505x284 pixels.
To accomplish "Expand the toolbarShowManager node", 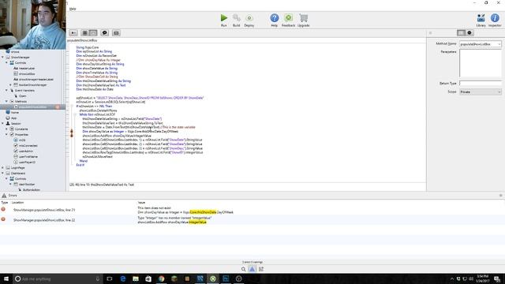I will coord(10,84).
